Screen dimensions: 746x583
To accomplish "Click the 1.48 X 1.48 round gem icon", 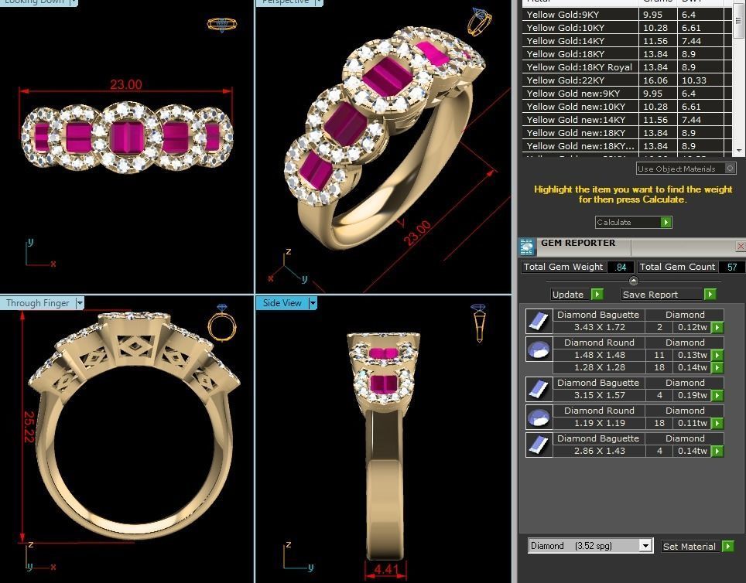I will pyautogui.click(x=539, y=349).
